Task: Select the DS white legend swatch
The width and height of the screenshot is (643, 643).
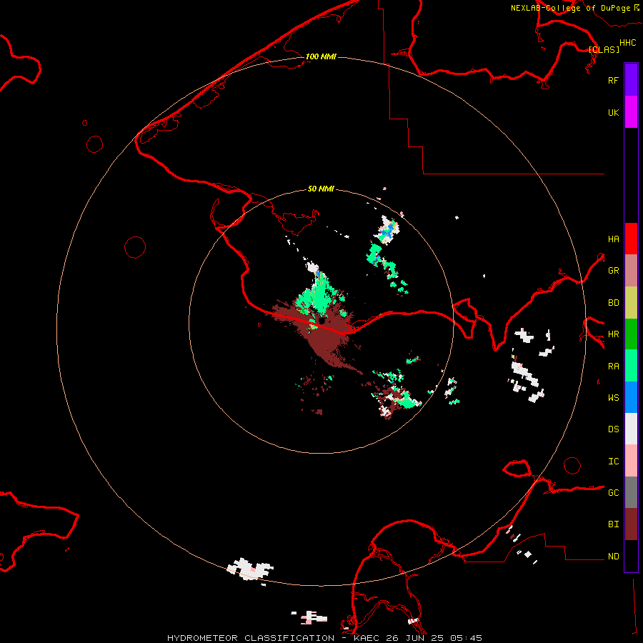Action: click(631, 429)
